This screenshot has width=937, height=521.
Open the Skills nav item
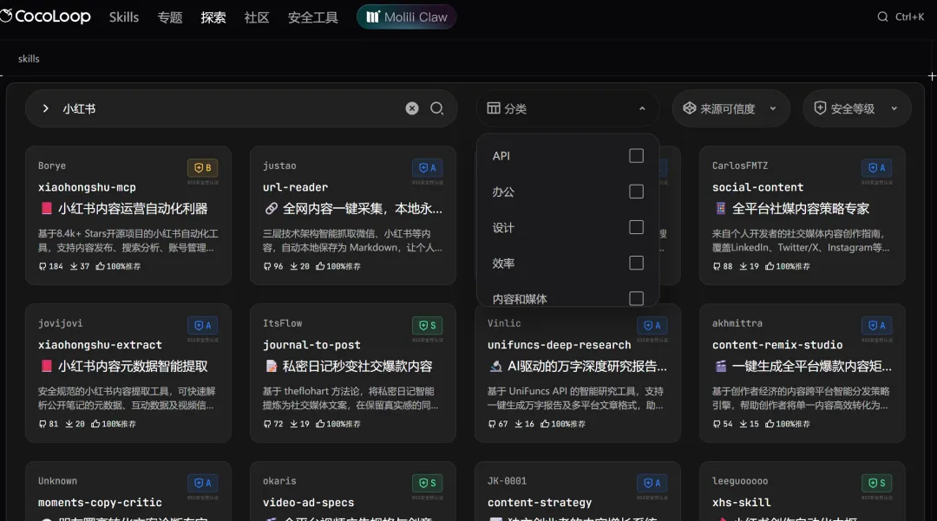point(124,17)
